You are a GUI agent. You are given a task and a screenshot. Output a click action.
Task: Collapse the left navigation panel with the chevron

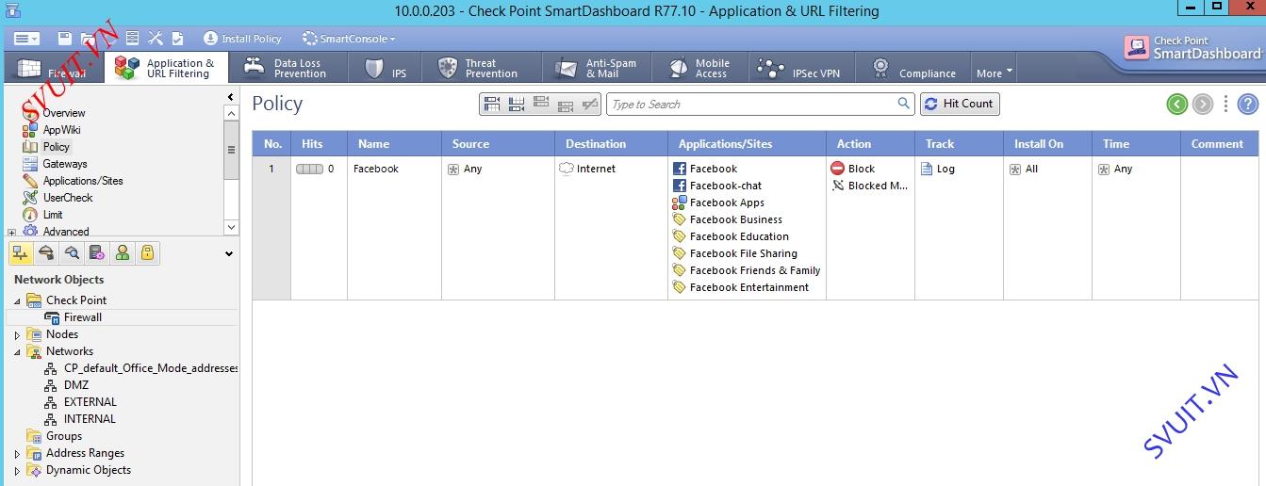[231, 97]
